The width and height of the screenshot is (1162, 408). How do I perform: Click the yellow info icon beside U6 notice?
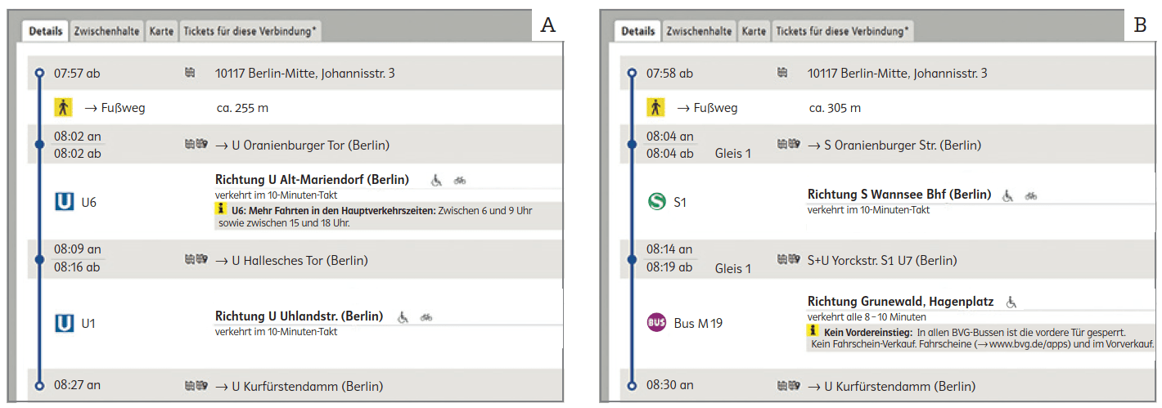click(221, 210)
